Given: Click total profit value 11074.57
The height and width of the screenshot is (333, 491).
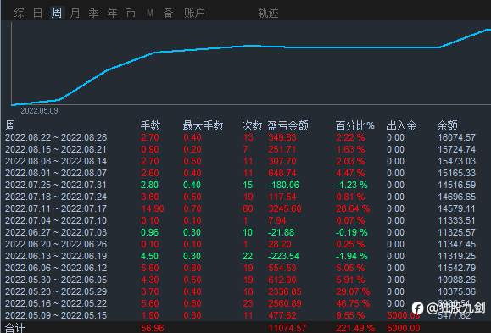Looking at the screenshot, I should [287, 328].
